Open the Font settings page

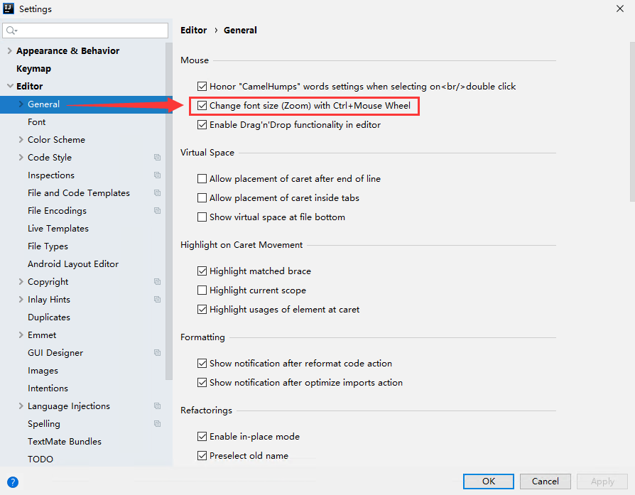pos(36,122)
